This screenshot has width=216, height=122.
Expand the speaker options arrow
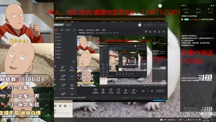coord(137,91)
